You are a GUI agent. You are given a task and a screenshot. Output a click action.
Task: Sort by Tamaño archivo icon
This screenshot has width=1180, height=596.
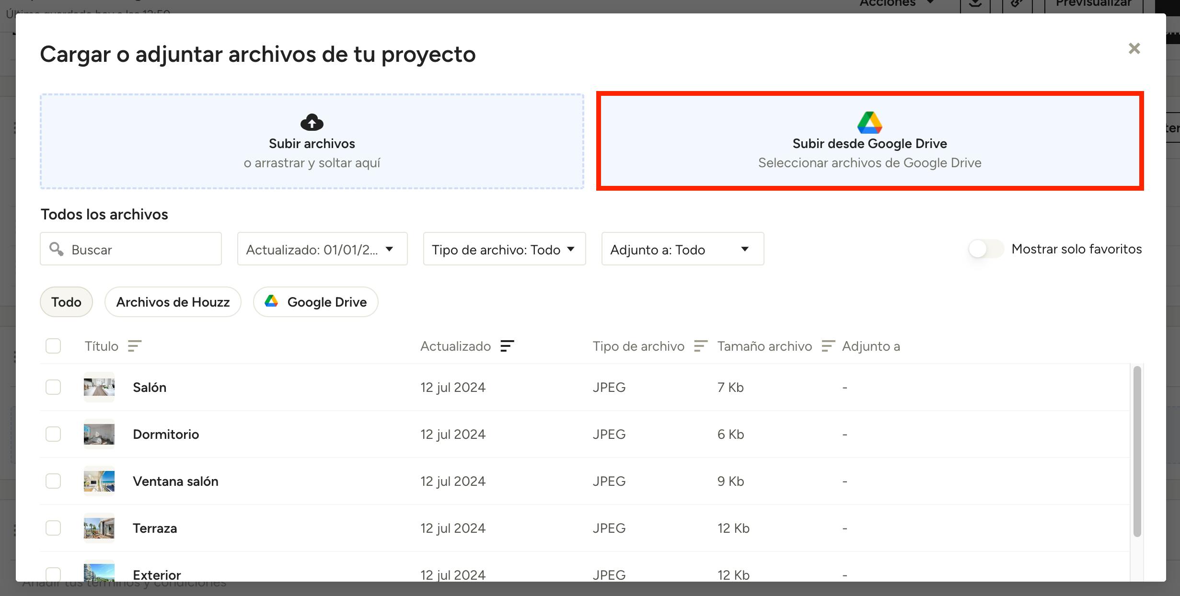pos(828,346)
